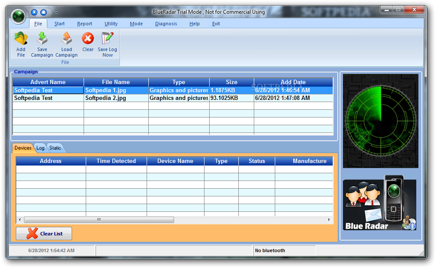
Task: Click the Load Campaign icon
Action: 66,38
